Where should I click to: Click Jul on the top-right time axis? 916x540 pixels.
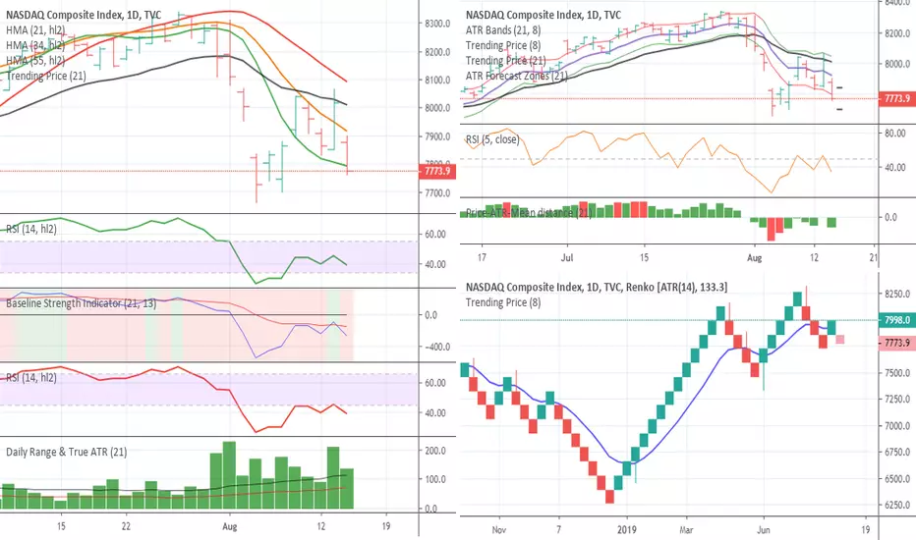point(567,257)
